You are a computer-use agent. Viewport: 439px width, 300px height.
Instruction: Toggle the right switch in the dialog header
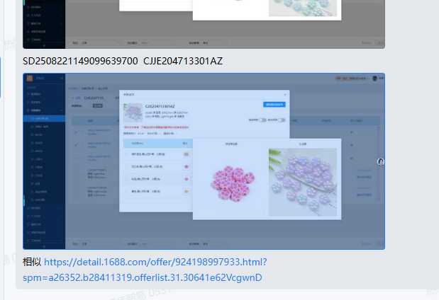pos(282,120)
